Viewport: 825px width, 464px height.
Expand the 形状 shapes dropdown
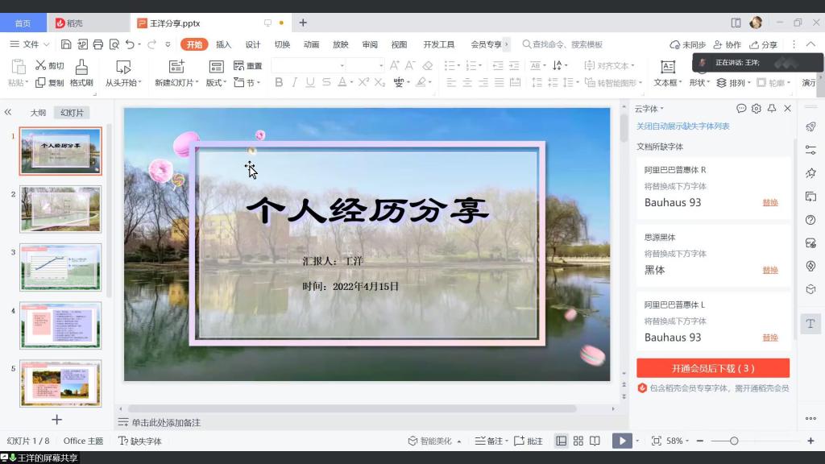tap(699, 82)
